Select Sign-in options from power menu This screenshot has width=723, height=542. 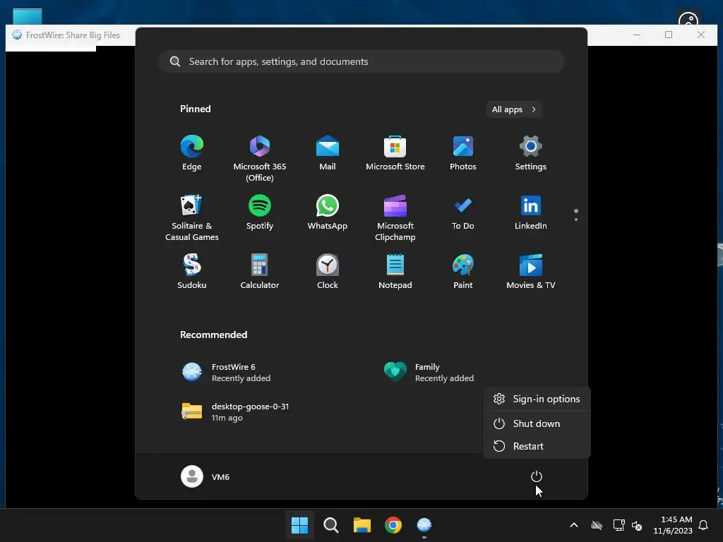pyautogui.click(x=537, y=399)
